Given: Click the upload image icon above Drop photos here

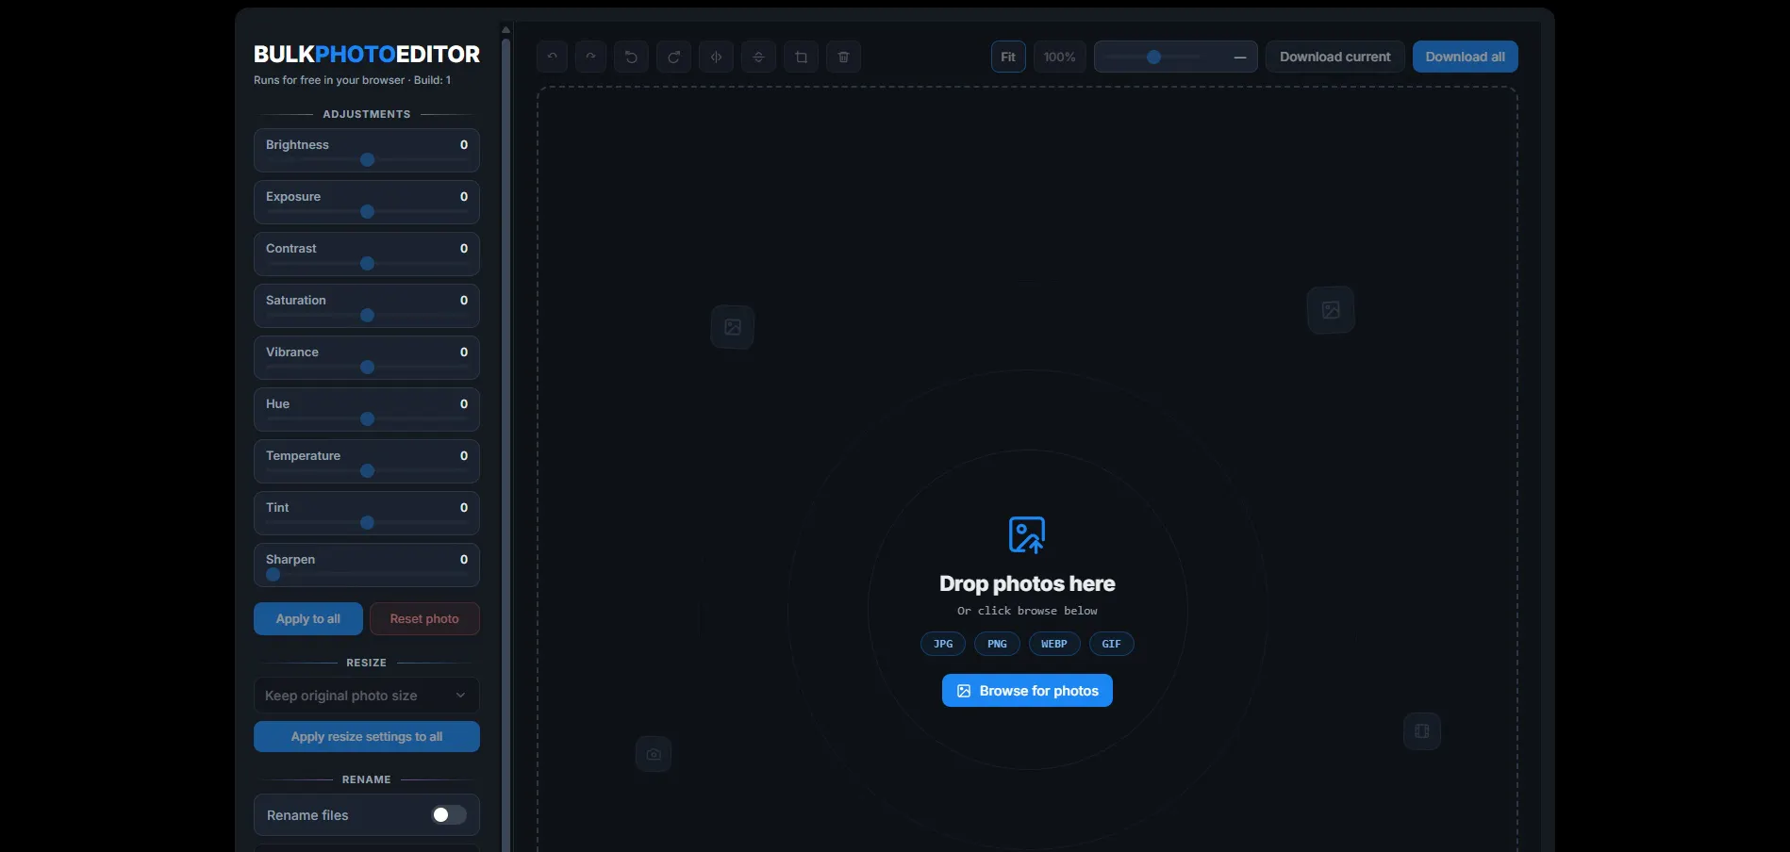Looking at the screenshot, I should [1027, 534].
